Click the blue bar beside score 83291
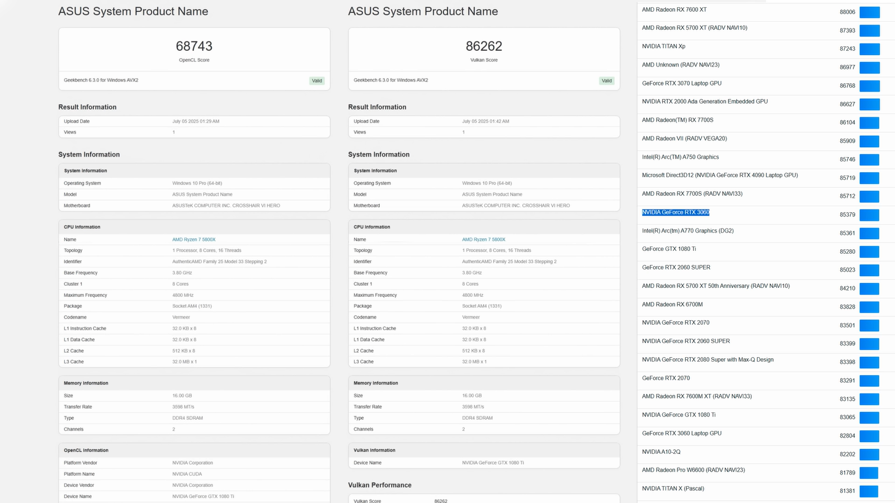 [x=869, y=381]
